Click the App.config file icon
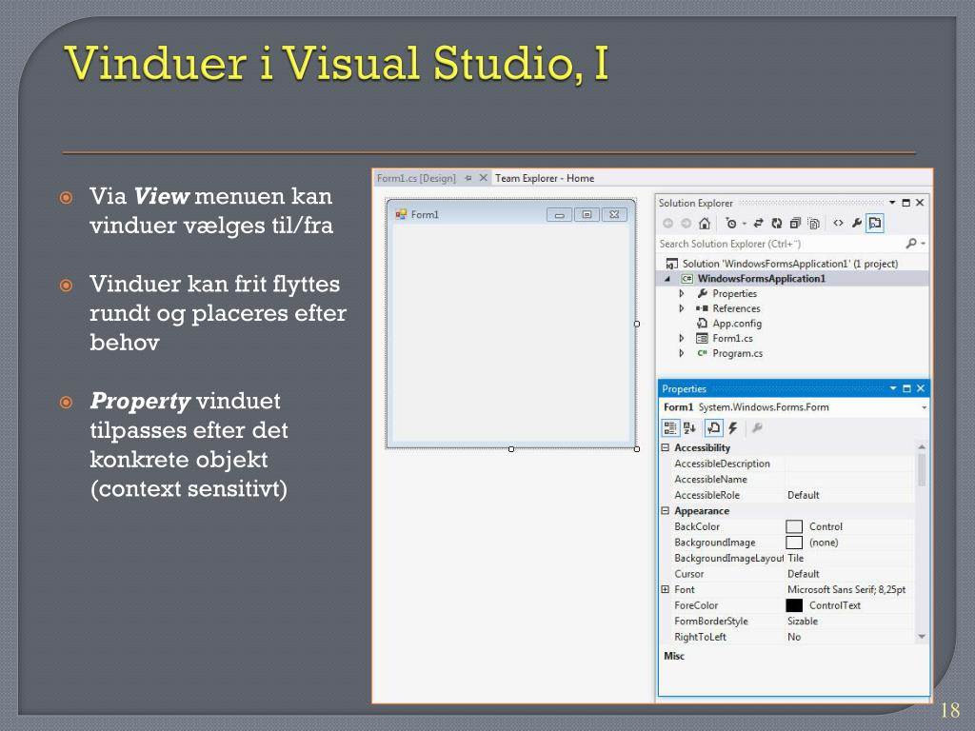The image size is (975, 731). tap(702, 324)
